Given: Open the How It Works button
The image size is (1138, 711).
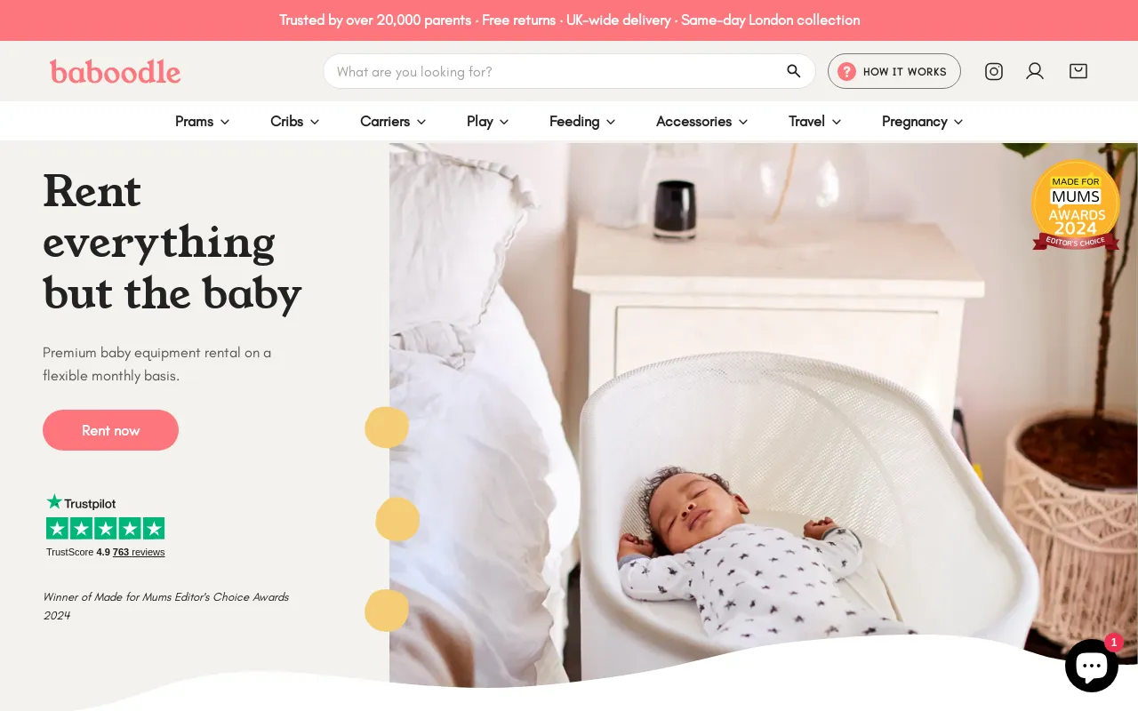Looking at the screenshot, I should click(894, 71).
